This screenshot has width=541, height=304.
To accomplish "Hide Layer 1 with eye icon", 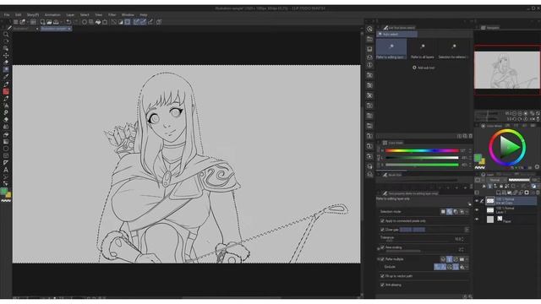I will coord(477,210).
